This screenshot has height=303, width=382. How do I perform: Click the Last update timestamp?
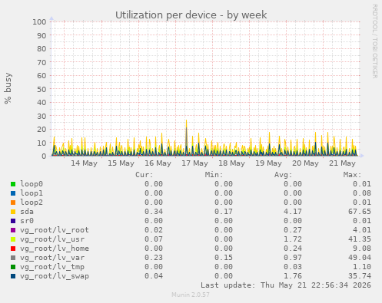point(286,285)
